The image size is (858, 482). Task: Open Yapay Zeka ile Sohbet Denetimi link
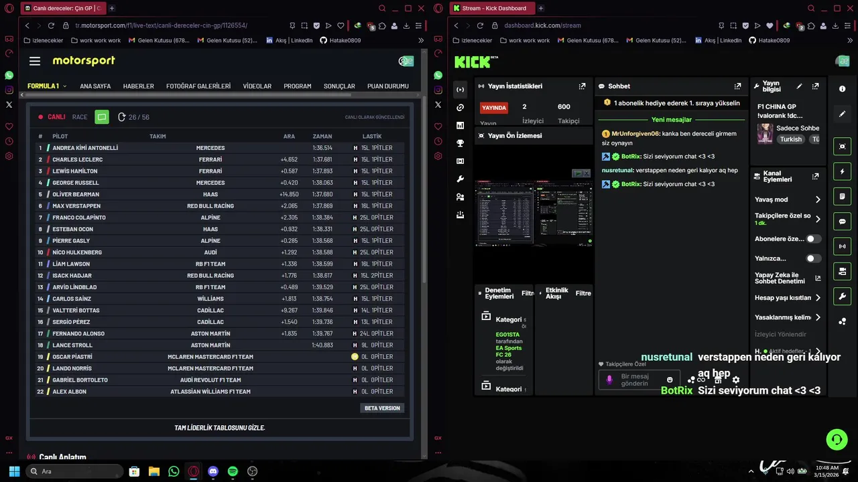[x=788, y=278]
